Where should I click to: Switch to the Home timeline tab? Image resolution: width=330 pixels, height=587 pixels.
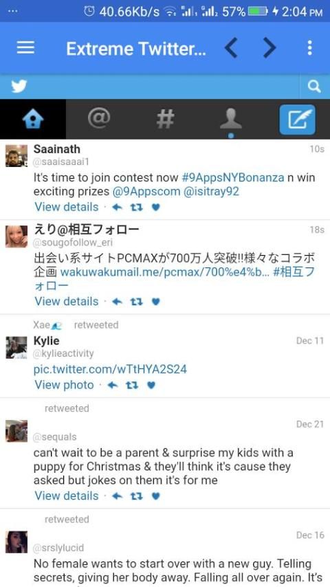coord(33,120)
